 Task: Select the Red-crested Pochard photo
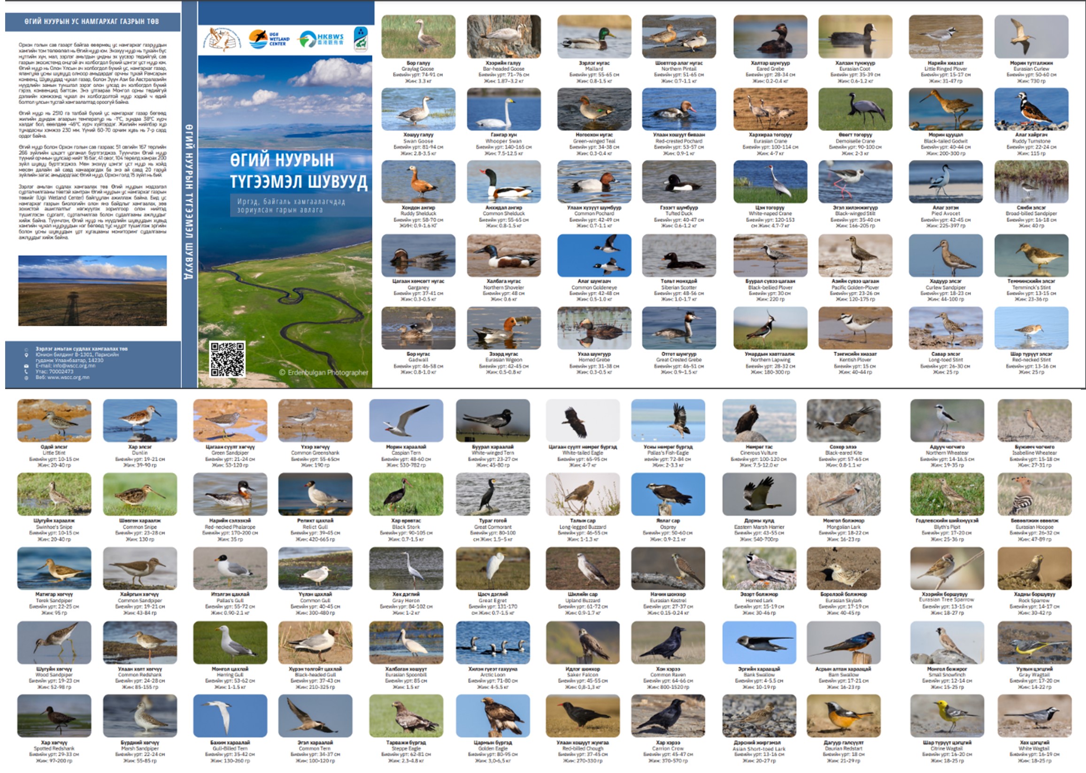(x=679, y=109)
